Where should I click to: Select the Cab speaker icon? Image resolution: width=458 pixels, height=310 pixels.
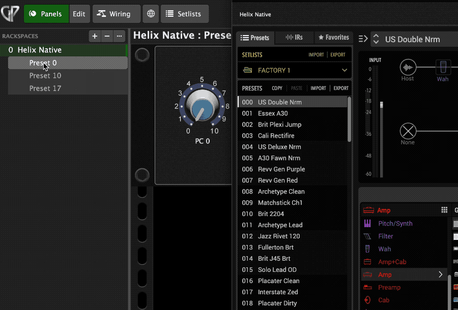click(367, 300)
